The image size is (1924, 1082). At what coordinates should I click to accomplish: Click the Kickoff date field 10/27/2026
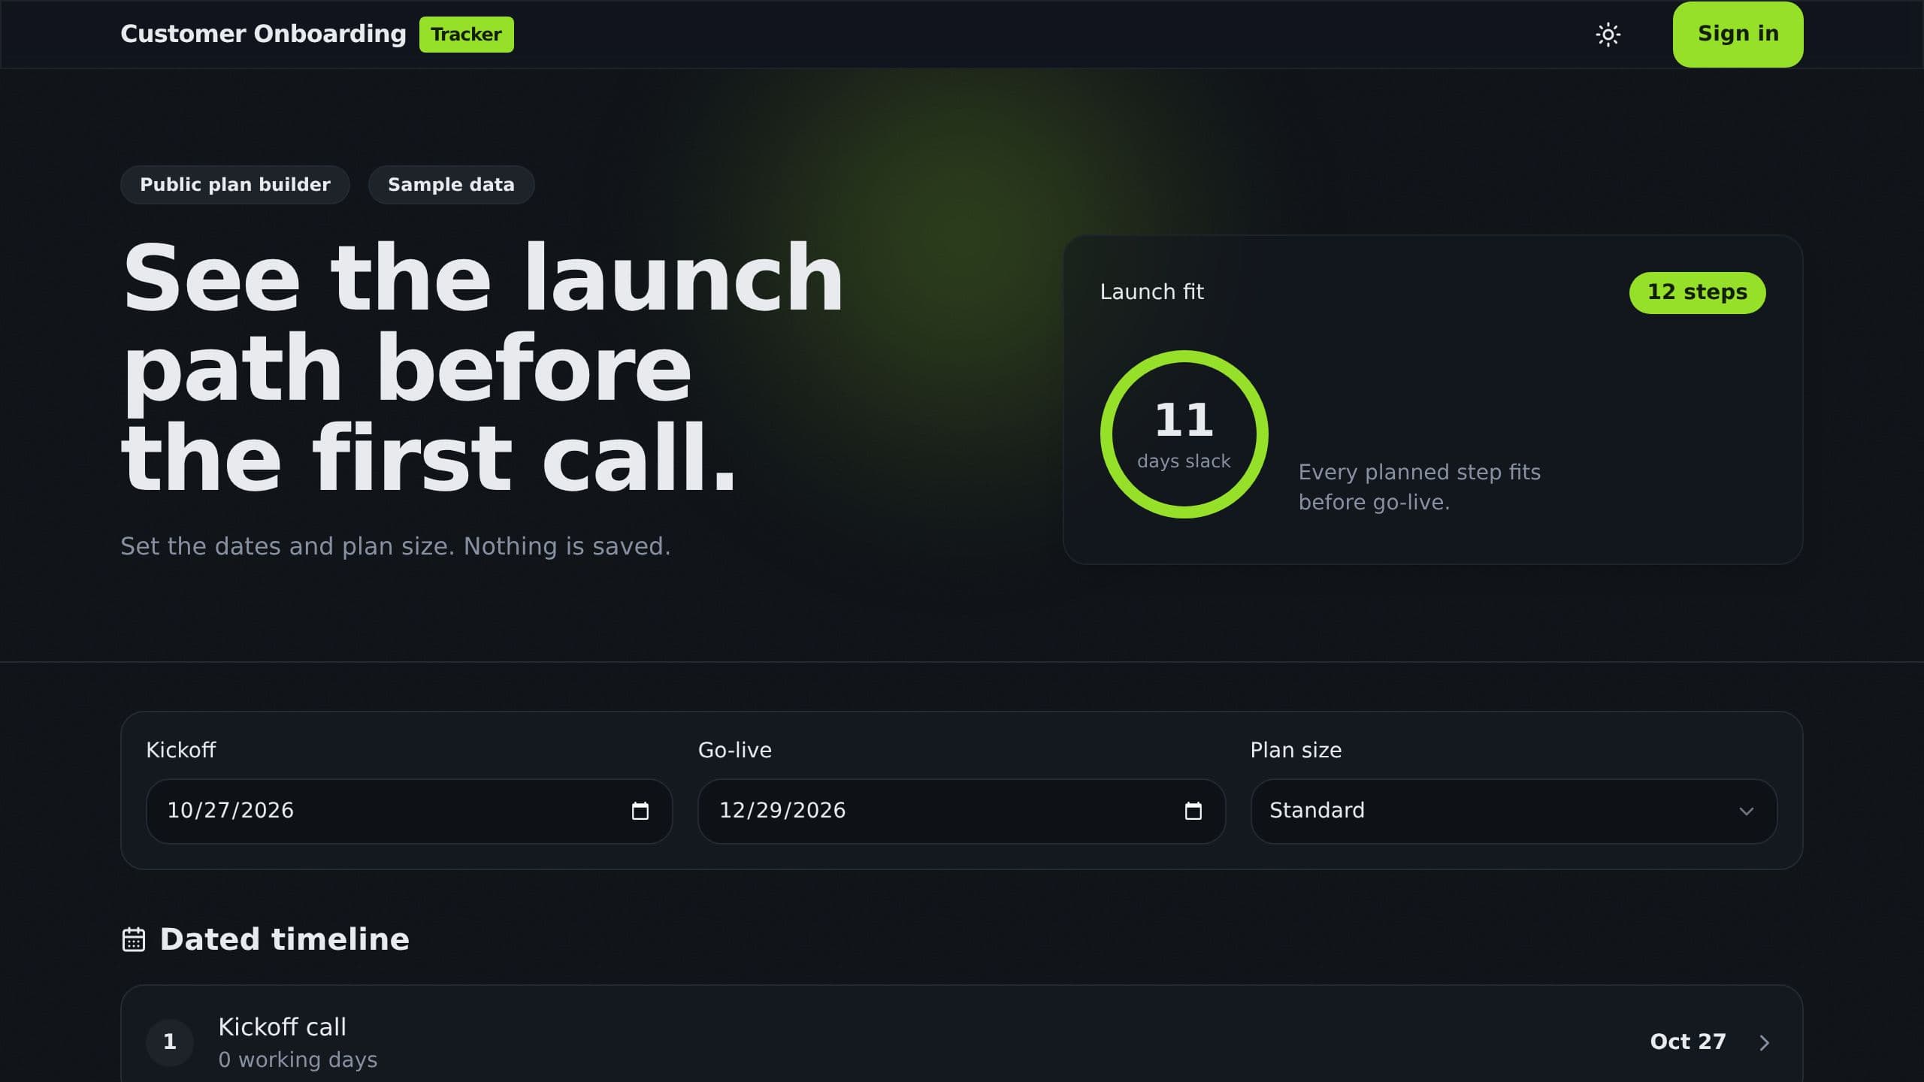[x=409, y=811]
